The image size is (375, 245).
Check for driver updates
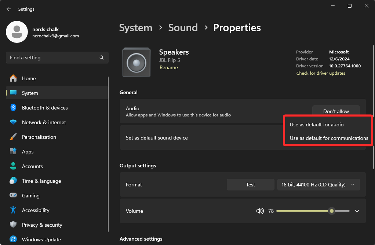(320, 73)
